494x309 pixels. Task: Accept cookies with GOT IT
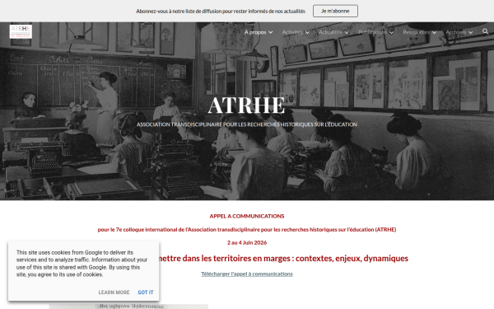click(146, 293)
